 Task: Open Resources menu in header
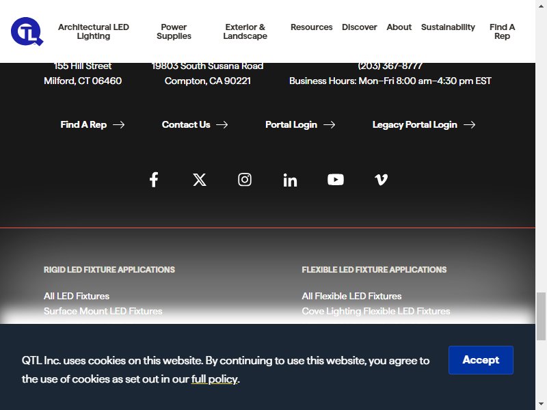312,27
